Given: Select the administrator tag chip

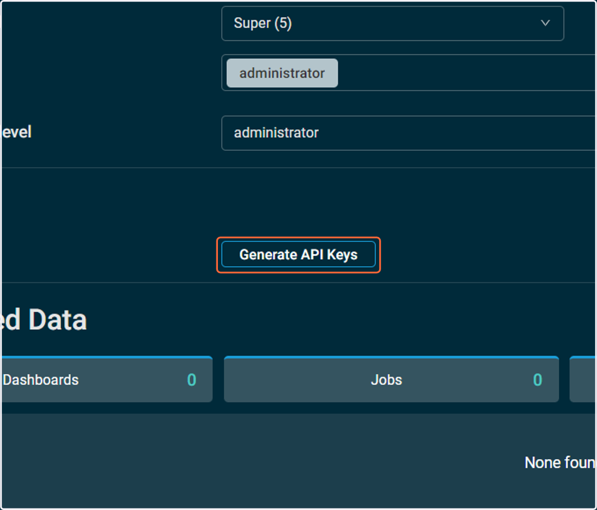Looking at the screenshot, I should (282, 73).
